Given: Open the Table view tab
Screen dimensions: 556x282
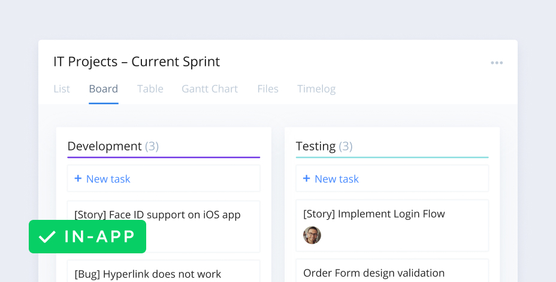Looking at the screenshot, I should click(x=150, y=89).
